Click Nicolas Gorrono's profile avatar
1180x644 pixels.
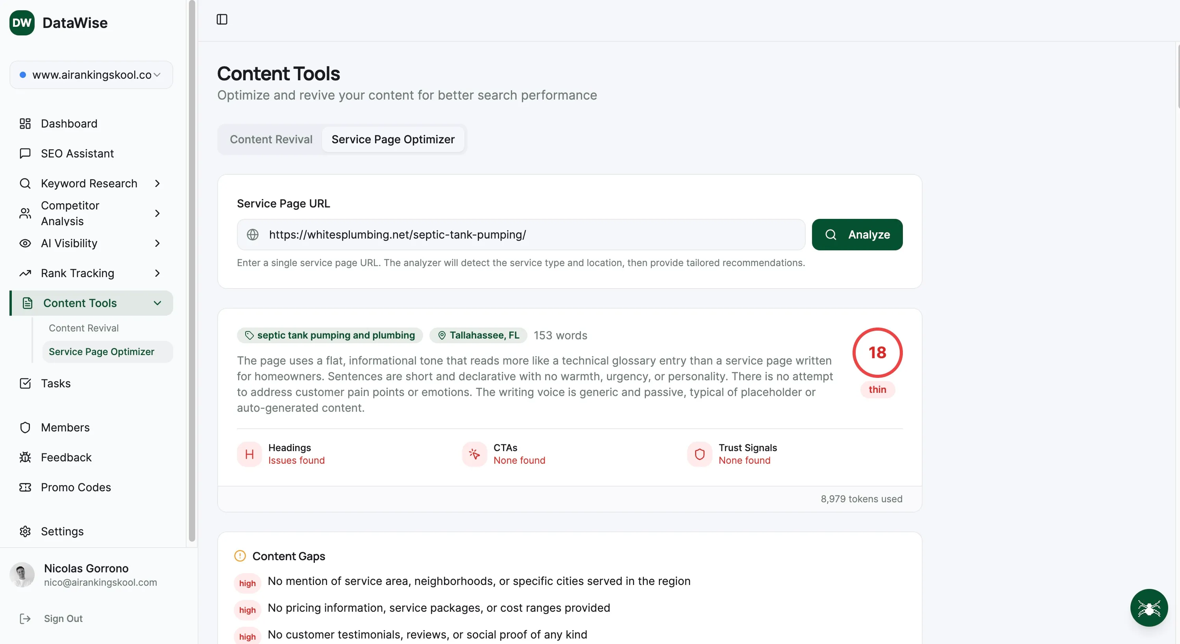(22, 574)
